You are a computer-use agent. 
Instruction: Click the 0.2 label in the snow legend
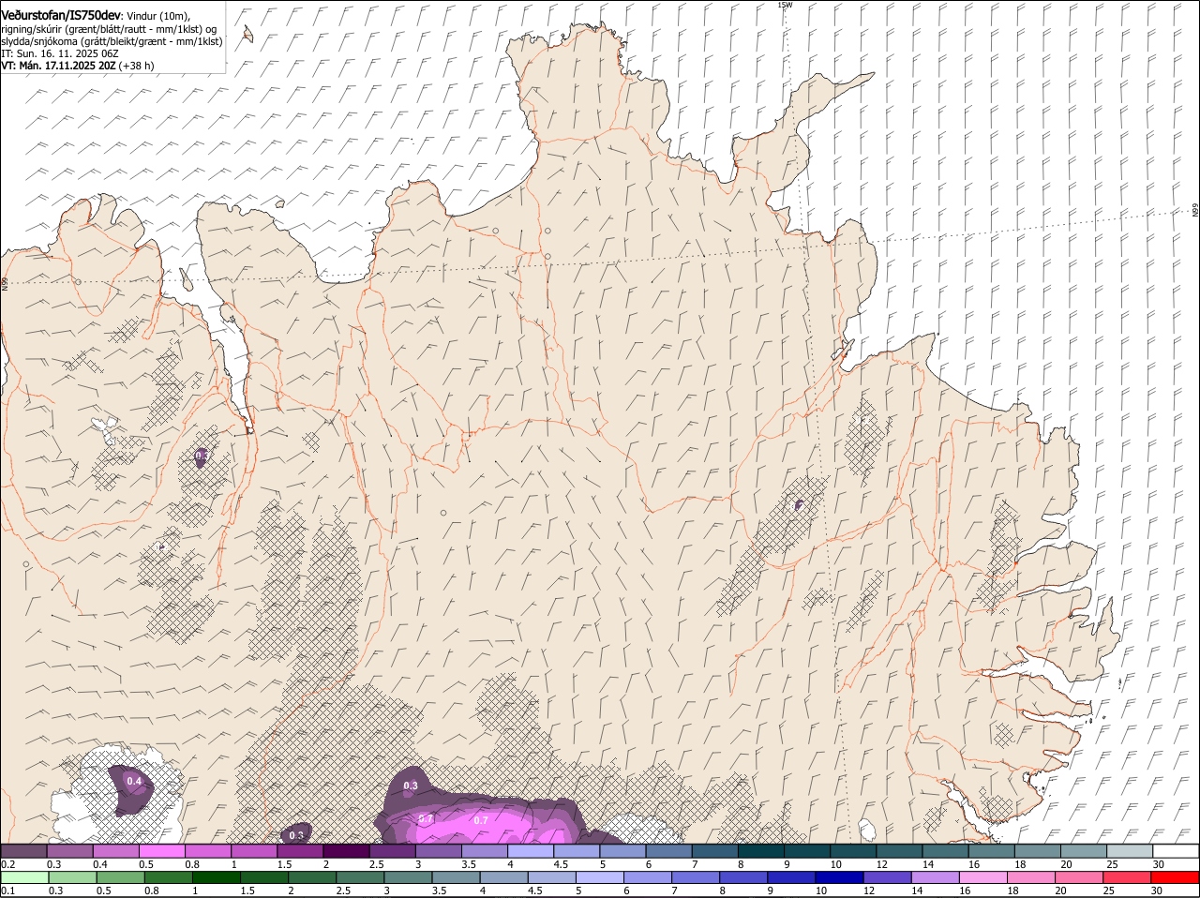pos(7,864)
